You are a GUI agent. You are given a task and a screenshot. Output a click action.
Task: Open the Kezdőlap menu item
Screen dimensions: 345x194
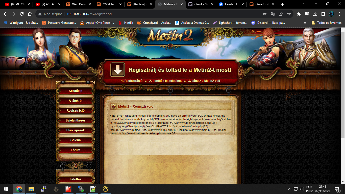[x=76, y=91]
